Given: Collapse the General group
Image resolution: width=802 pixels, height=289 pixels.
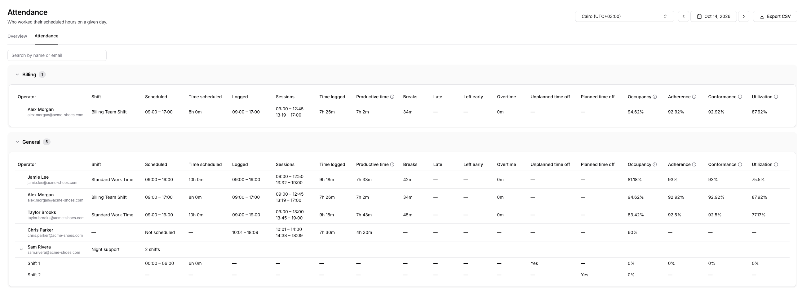Looking at the screenshot, I should (17, 142).
